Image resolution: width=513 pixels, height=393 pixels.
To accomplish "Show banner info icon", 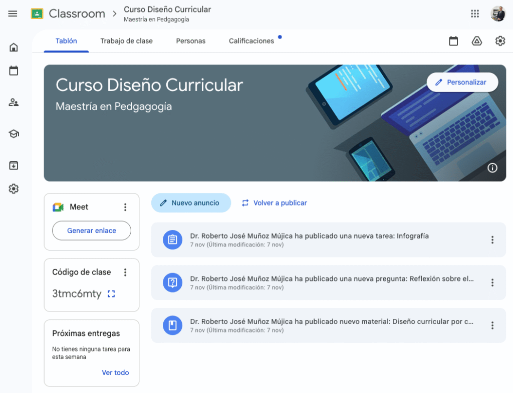I will click(x=492, y=168).
